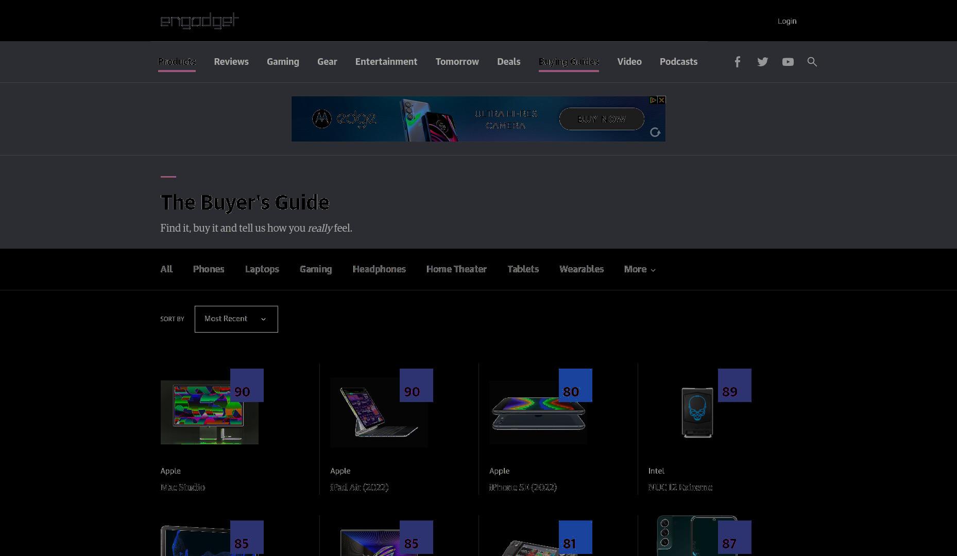The height and width of the screenshot is (556, 957).
Task: Click the 89 score badge on NUC 12 Extreme
Action: [734, 385]
